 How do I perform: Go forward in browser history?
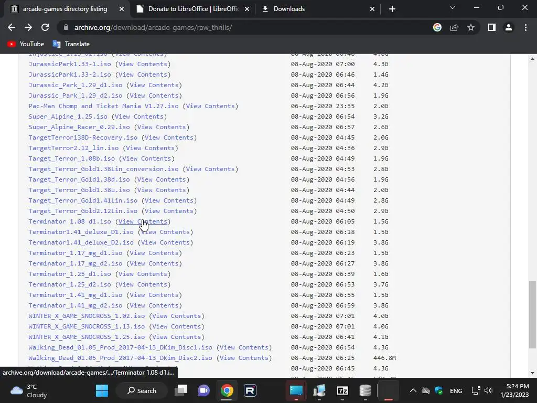28,27
